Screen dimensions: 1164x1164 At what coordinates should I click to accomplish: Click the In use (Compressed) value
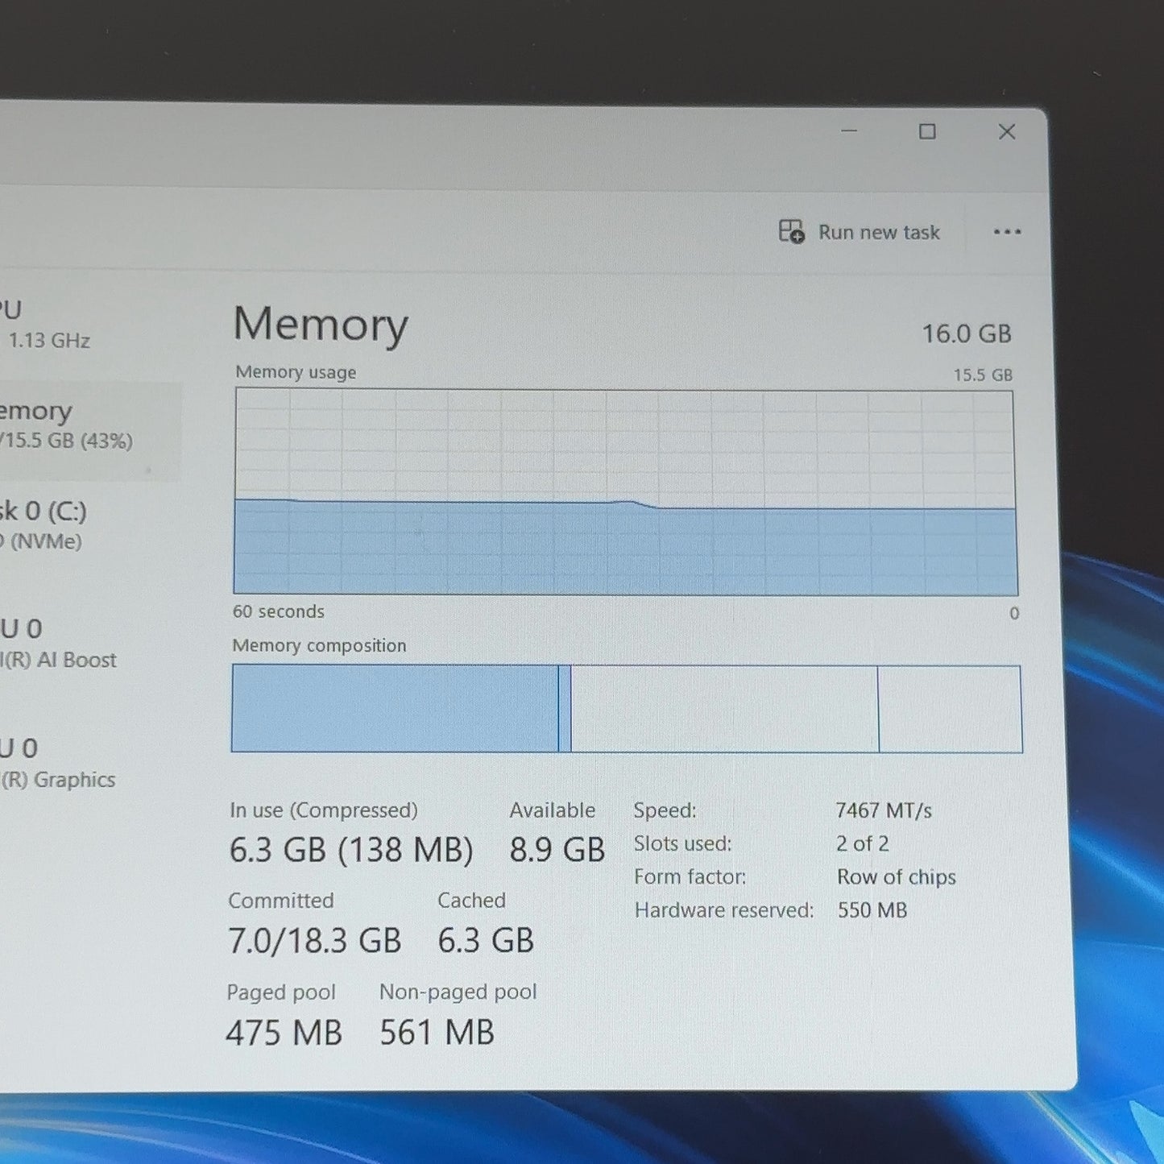(x=351, y=850)
